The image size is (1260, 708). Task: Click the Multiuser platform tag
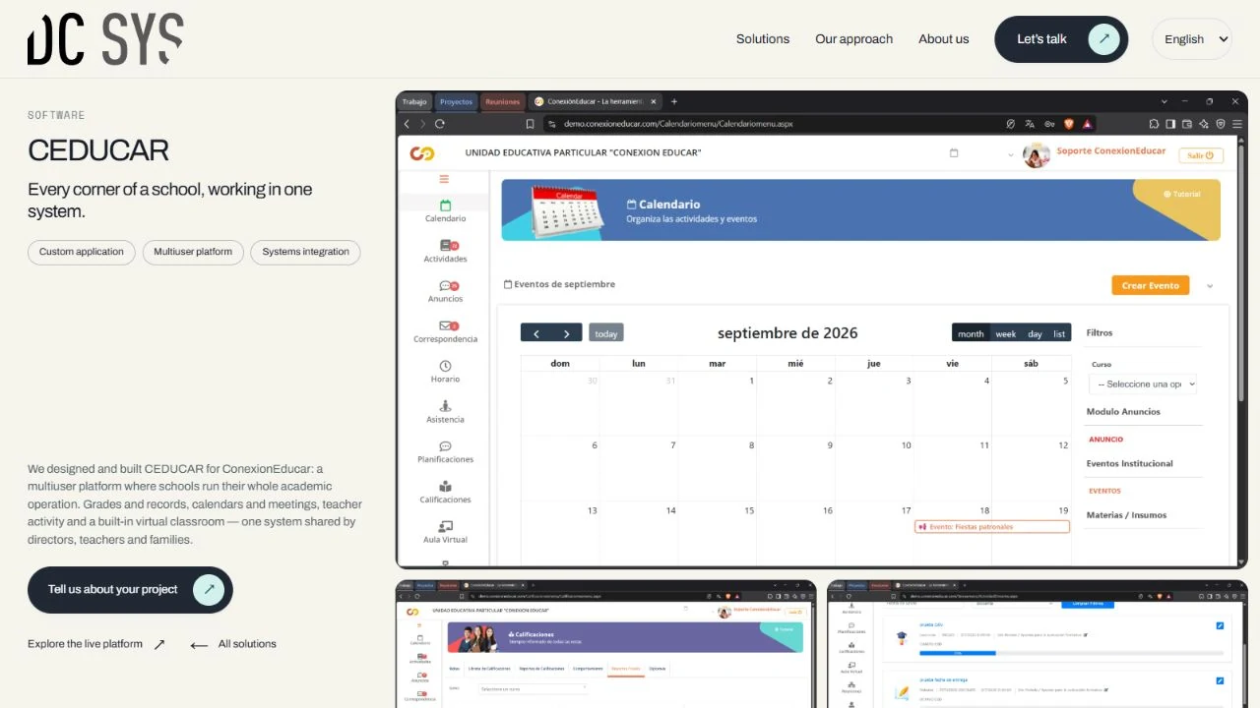(193, 252)
